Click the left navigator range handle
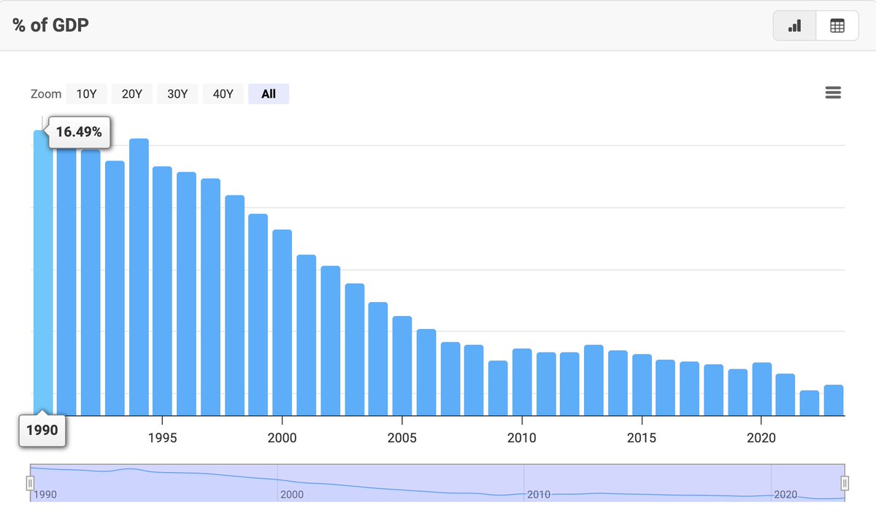This screenshot has height=513, width=876. pyautogui.click(x=30, y=482)
